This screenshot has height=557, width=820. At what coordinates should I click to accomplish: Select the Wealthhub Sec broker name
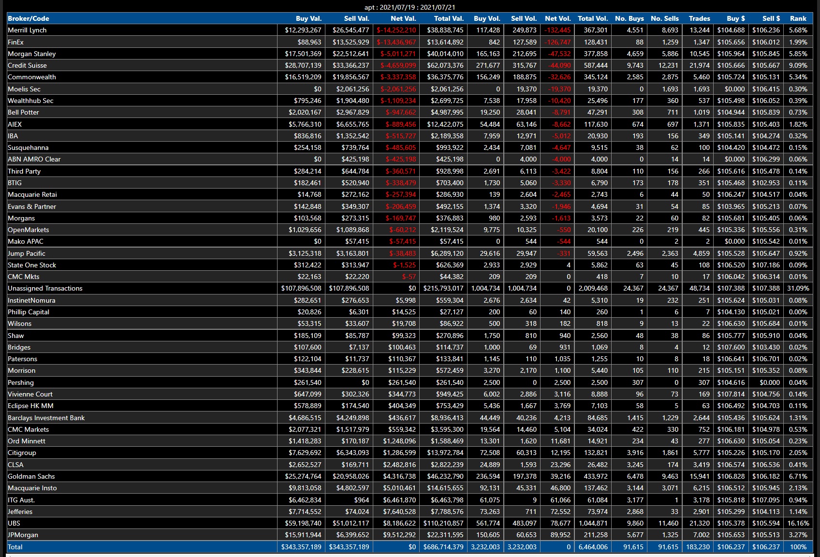(30, 101)
